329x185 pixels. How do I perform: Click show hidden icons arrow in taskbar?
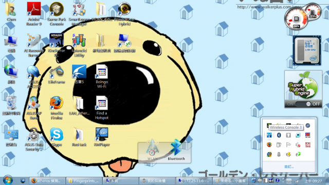click(x=289, y=180)
